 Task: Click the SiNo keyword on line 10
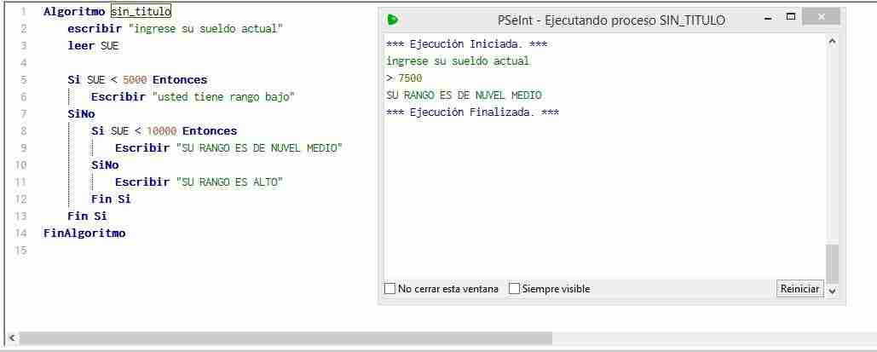(105, 165)
